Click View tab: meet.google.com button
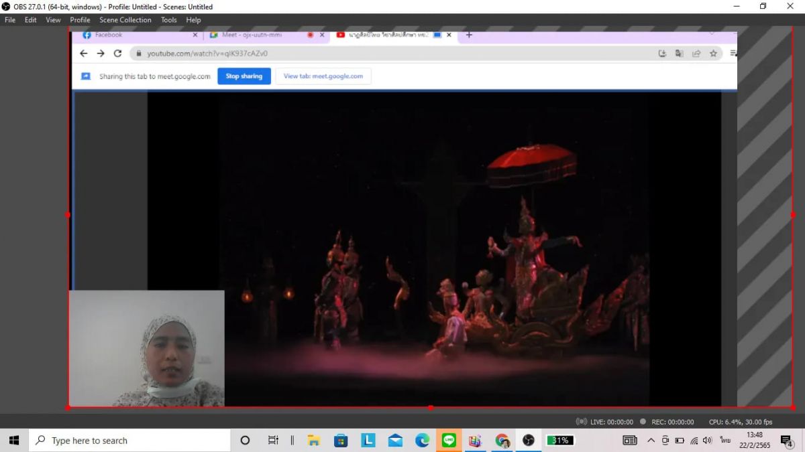 [323, 76]
